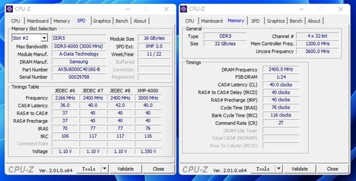Click Validate button in left window

click(x=125, y=169)
